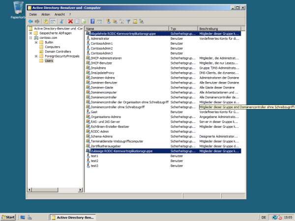Sort by the Beschreibung column header
Screen dimensions: 295x221
(x=219, y=28)
